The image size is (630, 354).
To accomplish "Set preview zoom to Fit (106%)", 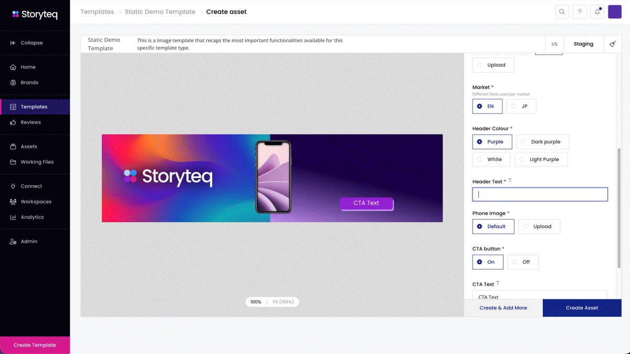I will coord(283,302).
